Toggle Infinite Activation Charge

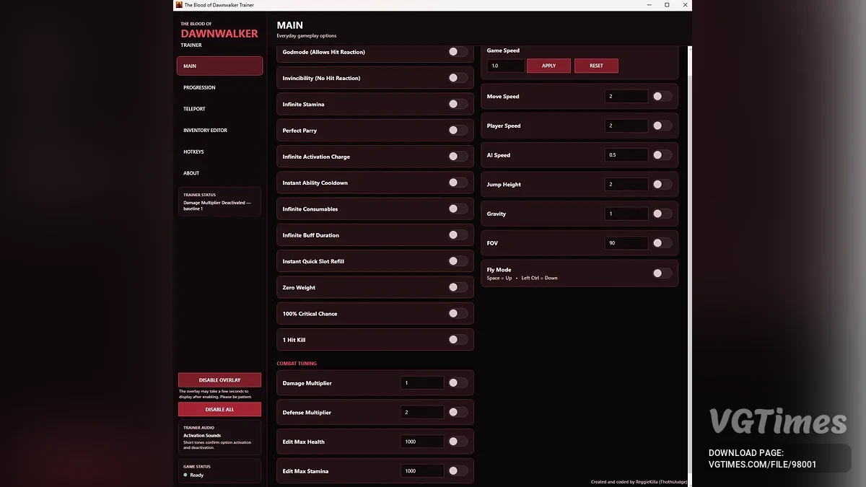(x=458, y=157)
